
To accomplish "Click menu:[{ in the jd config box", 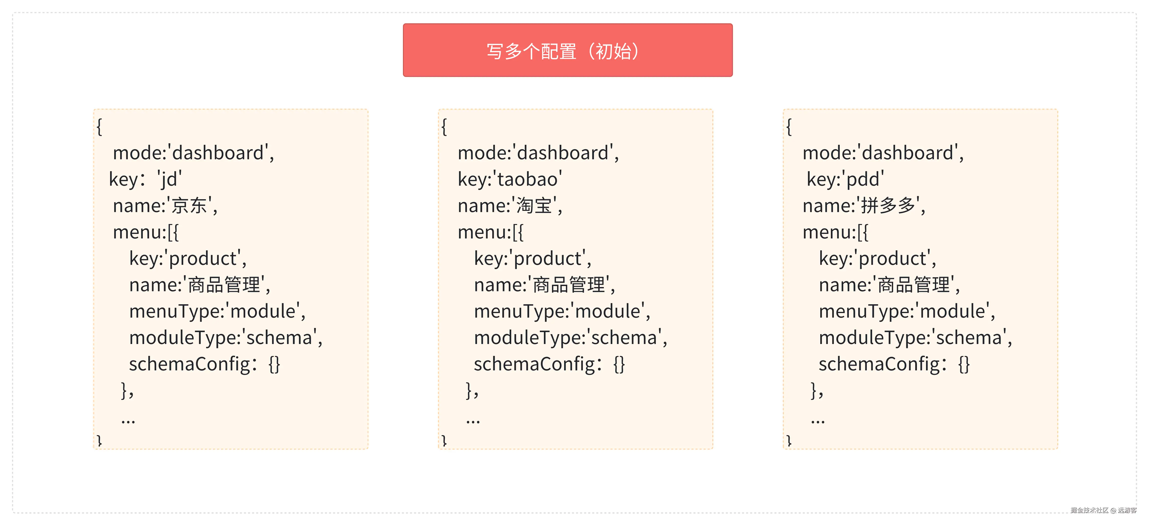I will point(146,232).
